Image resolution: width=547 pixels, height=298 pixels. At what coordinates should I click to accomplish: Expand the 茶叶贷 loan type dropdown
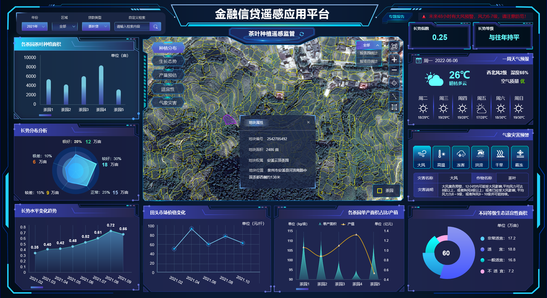(x=96, y=26)
